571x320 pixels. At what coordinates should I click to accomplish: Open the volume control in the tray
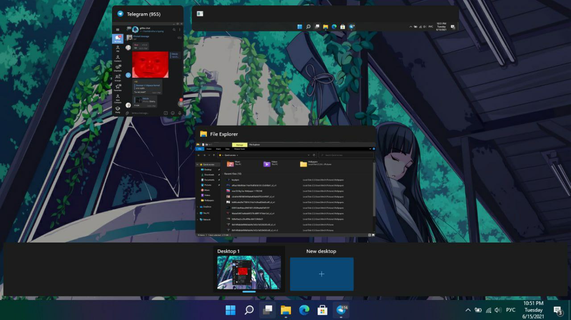click(x=498, y=310)
